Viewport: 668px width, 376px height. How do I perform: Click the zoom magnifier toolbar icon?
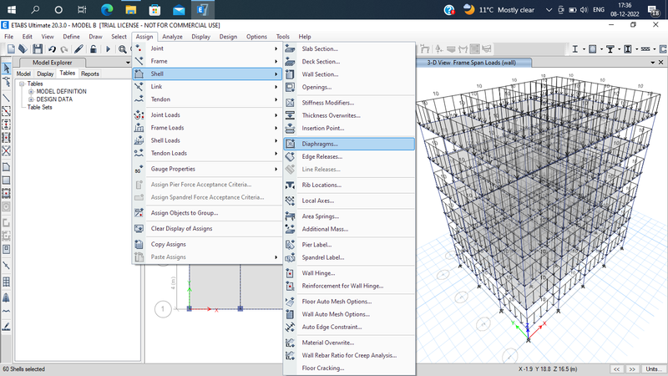click(122, 49)
